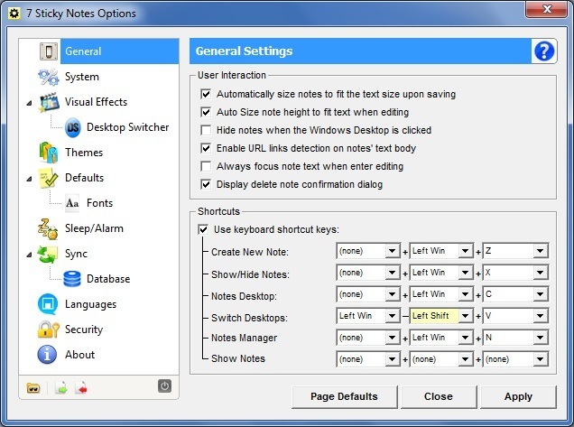
Task: Click the General Settings header title
Action: 244,51
